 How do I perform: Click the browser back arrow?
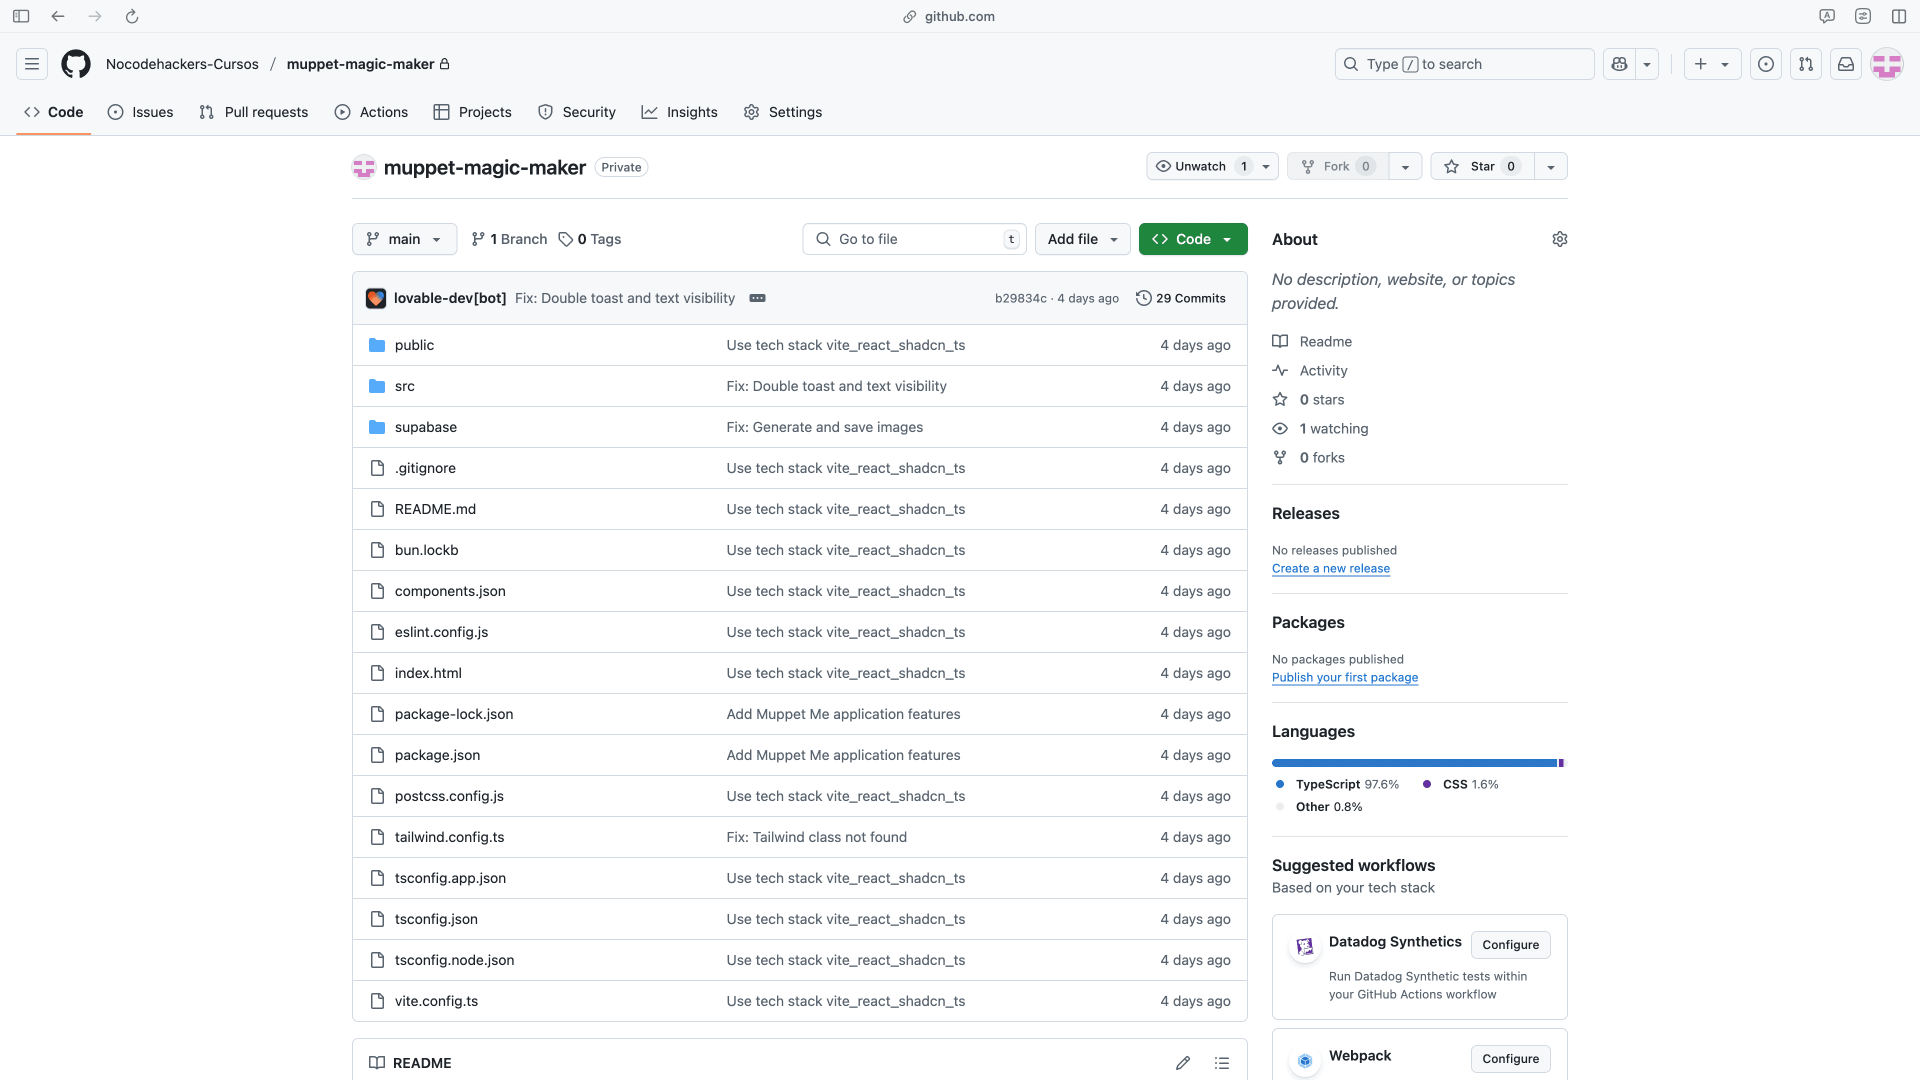click(57, 16)
